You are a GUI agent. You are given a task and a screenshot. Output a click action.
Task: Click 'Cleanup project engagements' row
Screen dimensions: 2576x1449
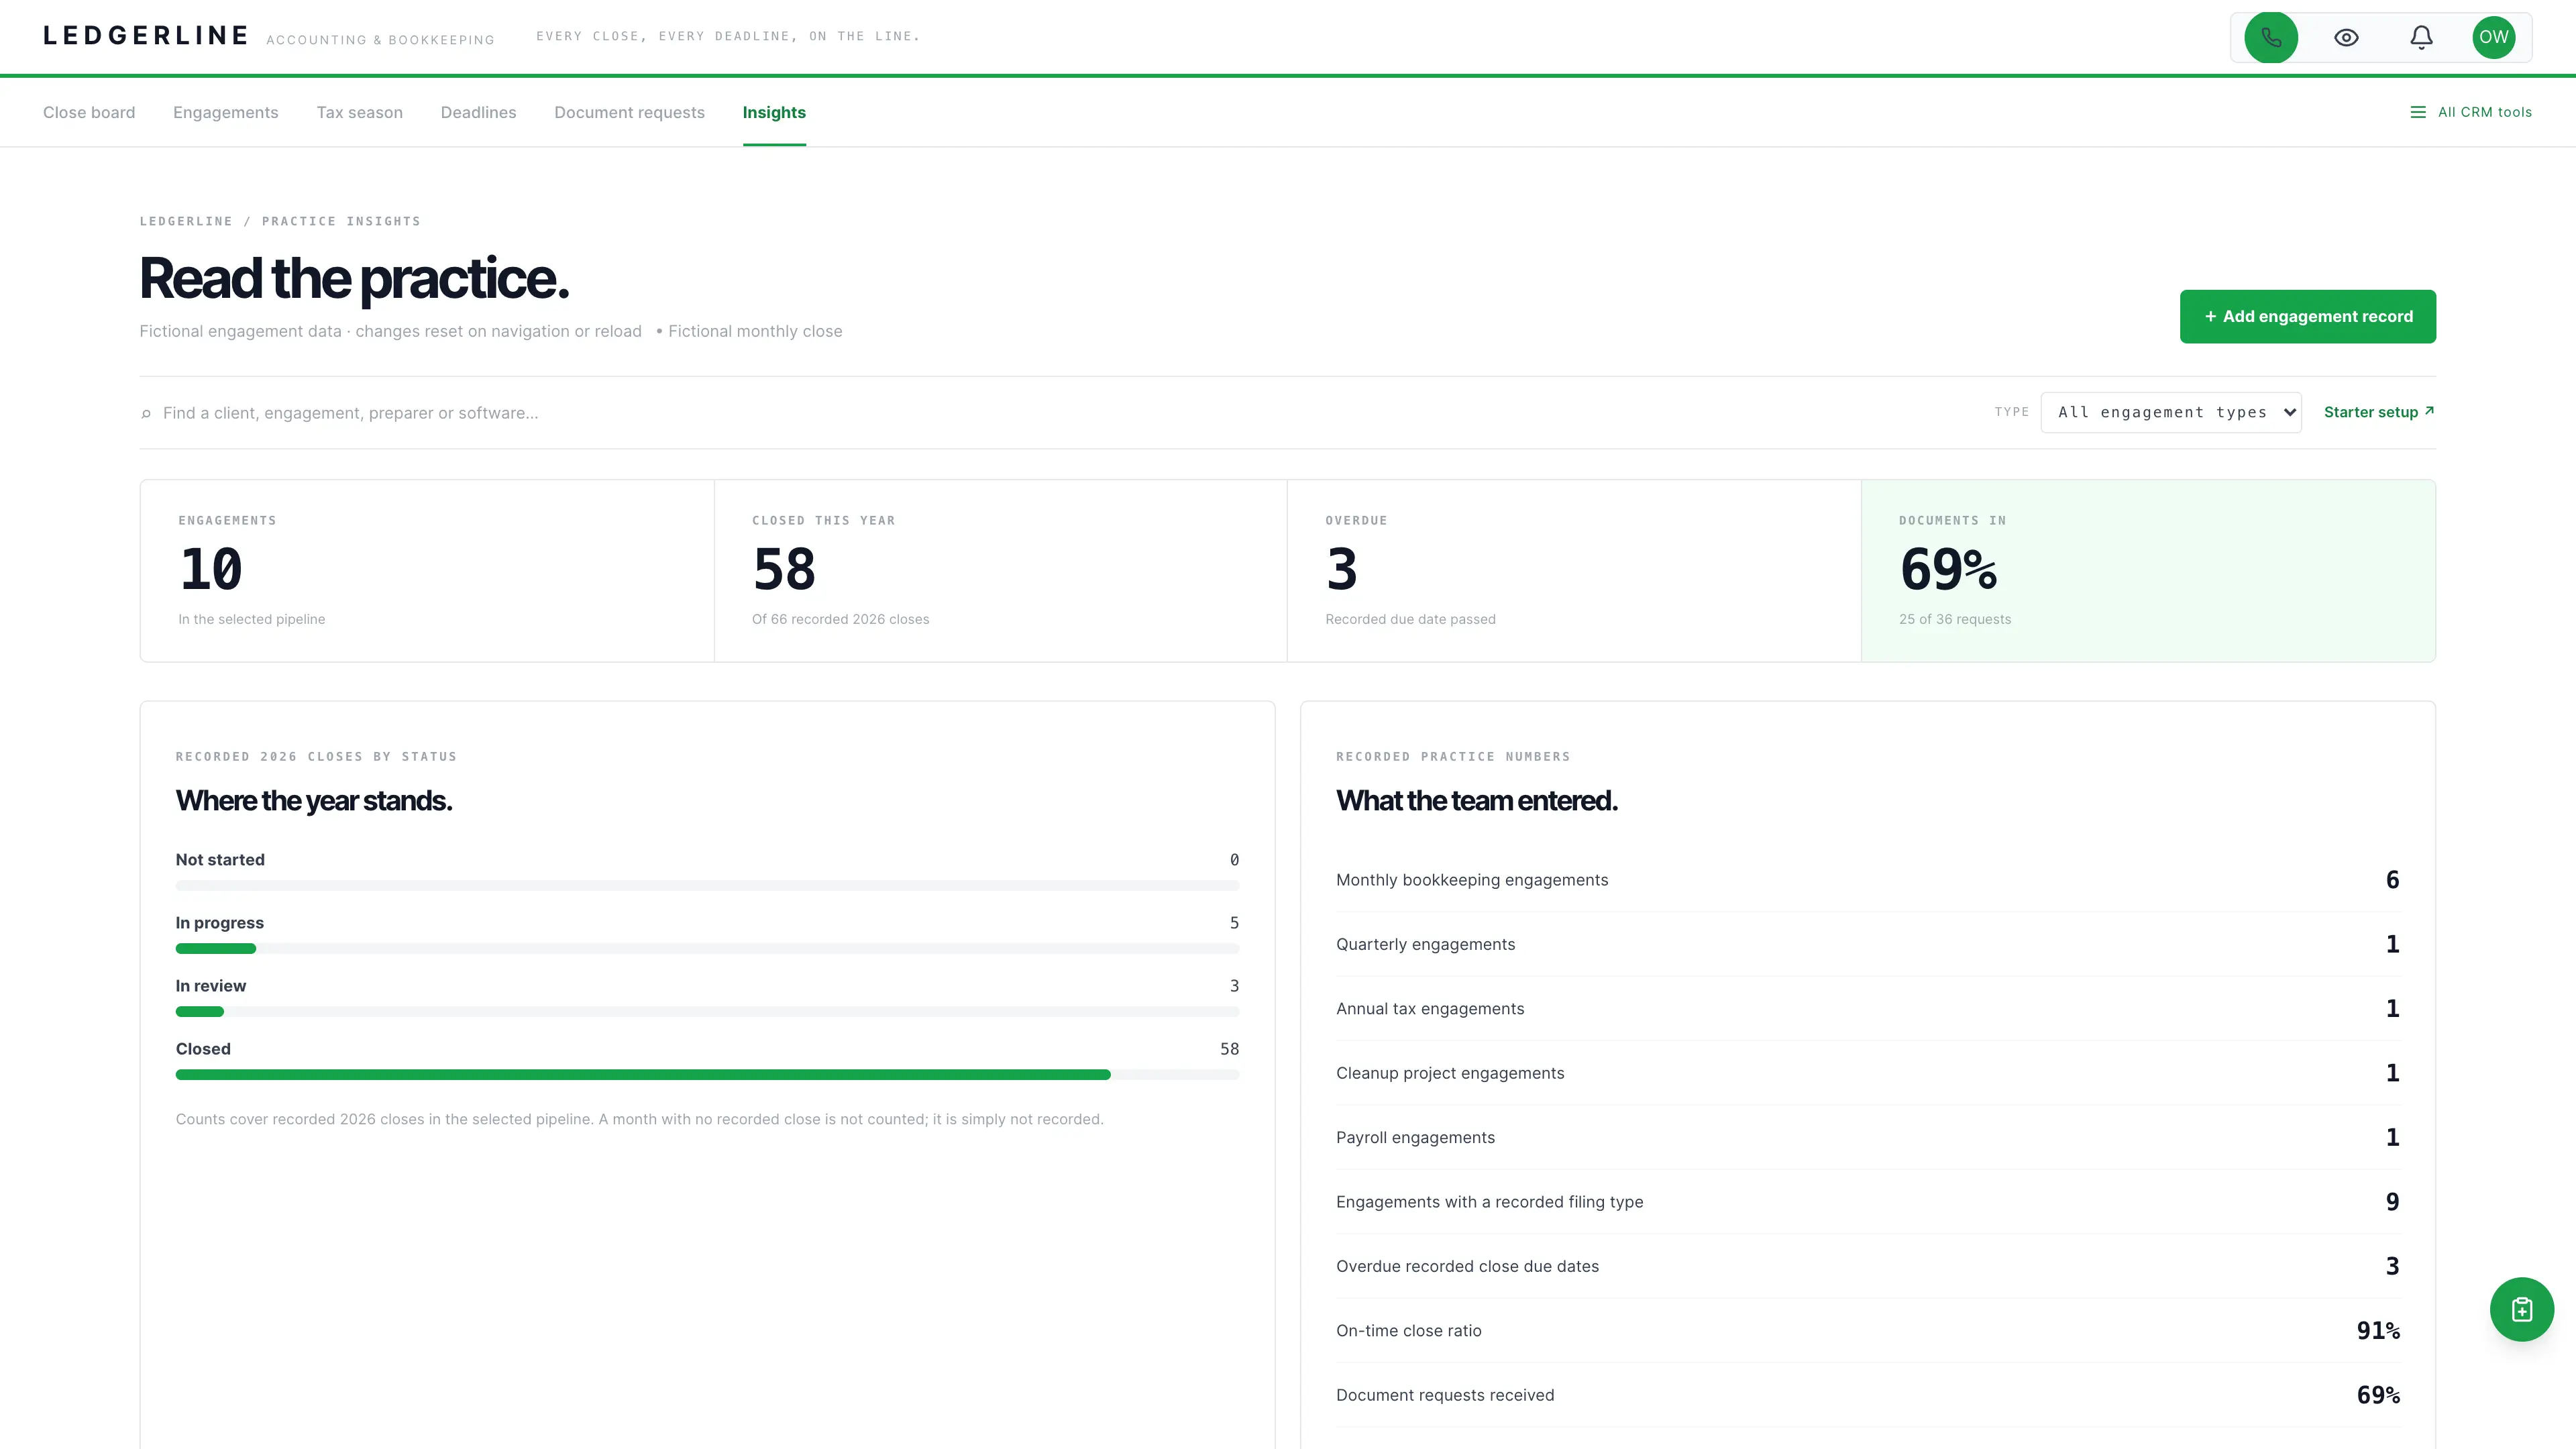(1868, 1073)
